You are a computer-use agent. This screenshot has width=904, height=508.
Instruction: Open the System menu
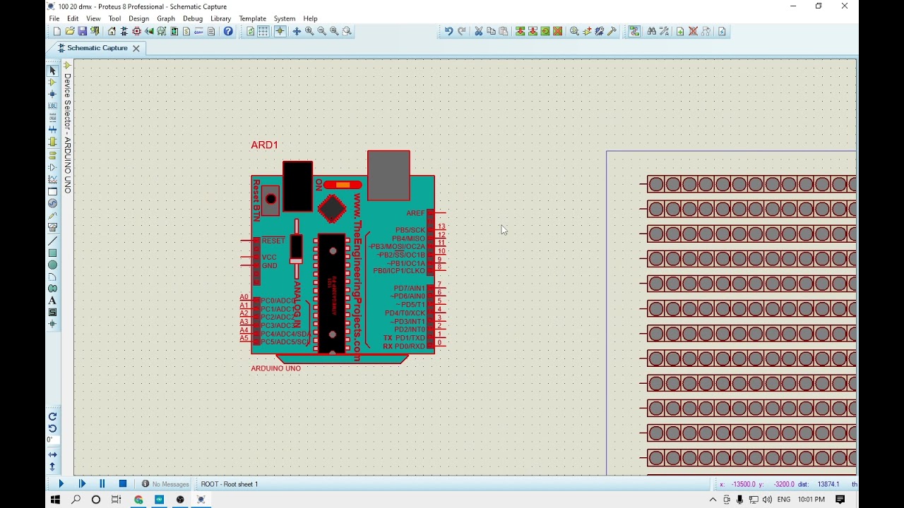[x=285, y=18]
